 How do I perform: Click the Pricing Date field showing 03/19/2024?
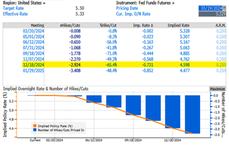pos(210,8)
